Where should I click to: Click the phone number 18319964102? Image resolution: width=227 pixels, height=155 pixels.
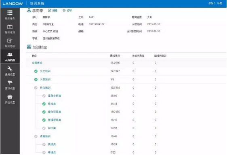click(x=97, y=24)
